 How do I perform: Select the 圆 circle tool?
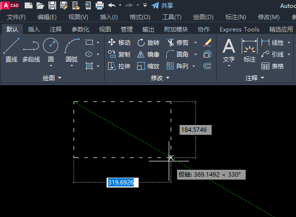pos(51,46)
